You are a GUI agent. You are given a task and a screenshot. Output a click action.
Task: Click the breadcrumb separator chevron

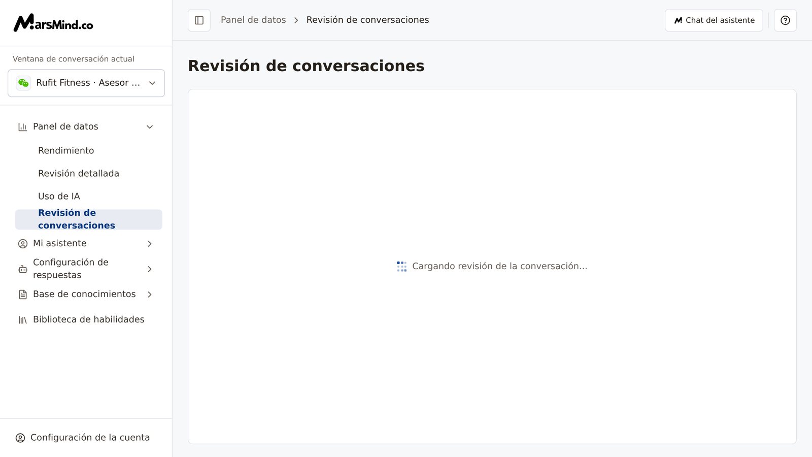296,20
